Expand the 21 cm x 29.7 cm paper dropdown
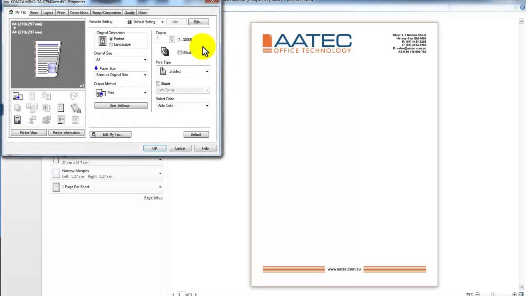 [160, 160]
